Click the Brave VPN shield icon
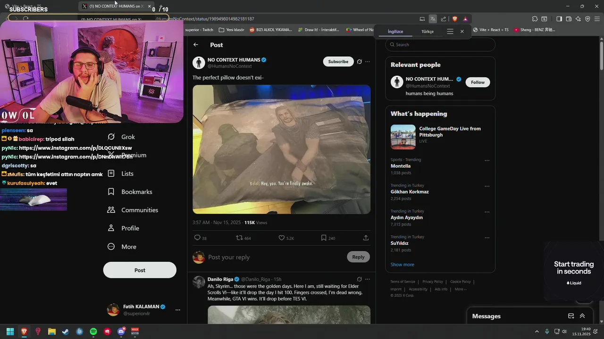 (587, 19)
